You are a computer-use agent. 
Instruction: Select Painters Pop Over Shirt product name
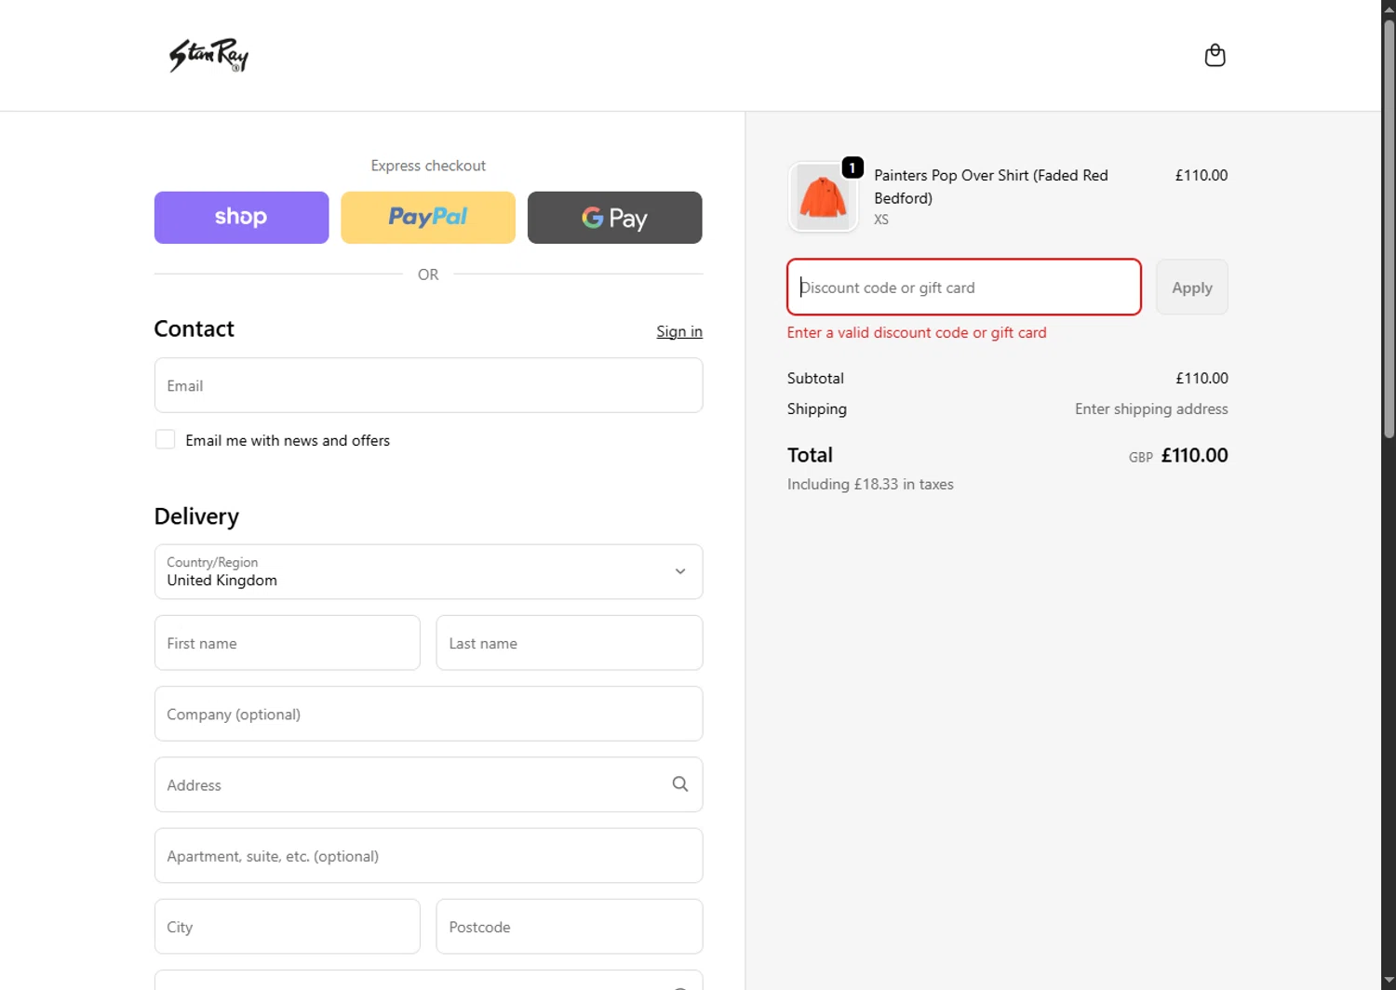pos(991,186)
